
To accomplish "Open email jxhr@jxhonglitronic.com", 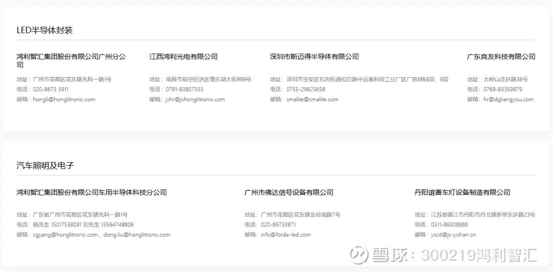I will coord(196,99).
